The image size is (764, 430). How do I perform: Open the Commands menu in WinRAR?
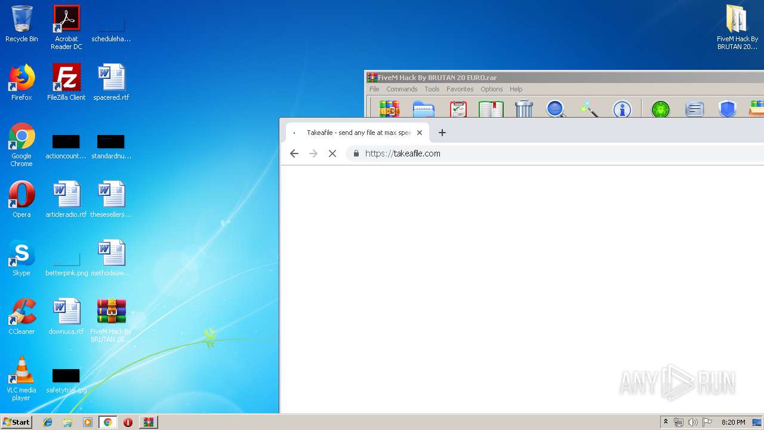click(x=402, y=89)
